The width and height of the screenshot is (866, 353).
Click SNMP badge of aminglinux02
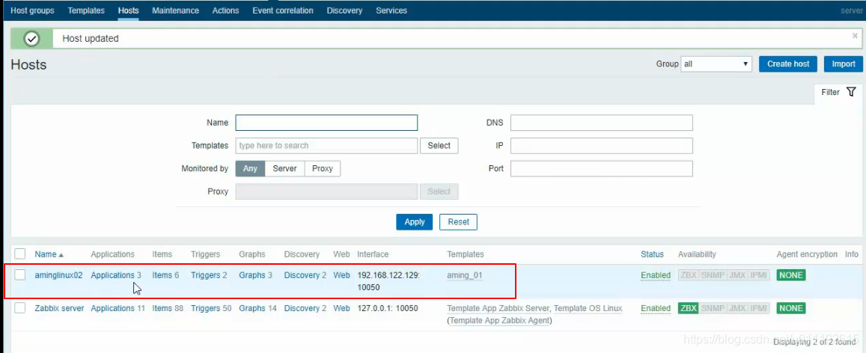pos(713,274)
